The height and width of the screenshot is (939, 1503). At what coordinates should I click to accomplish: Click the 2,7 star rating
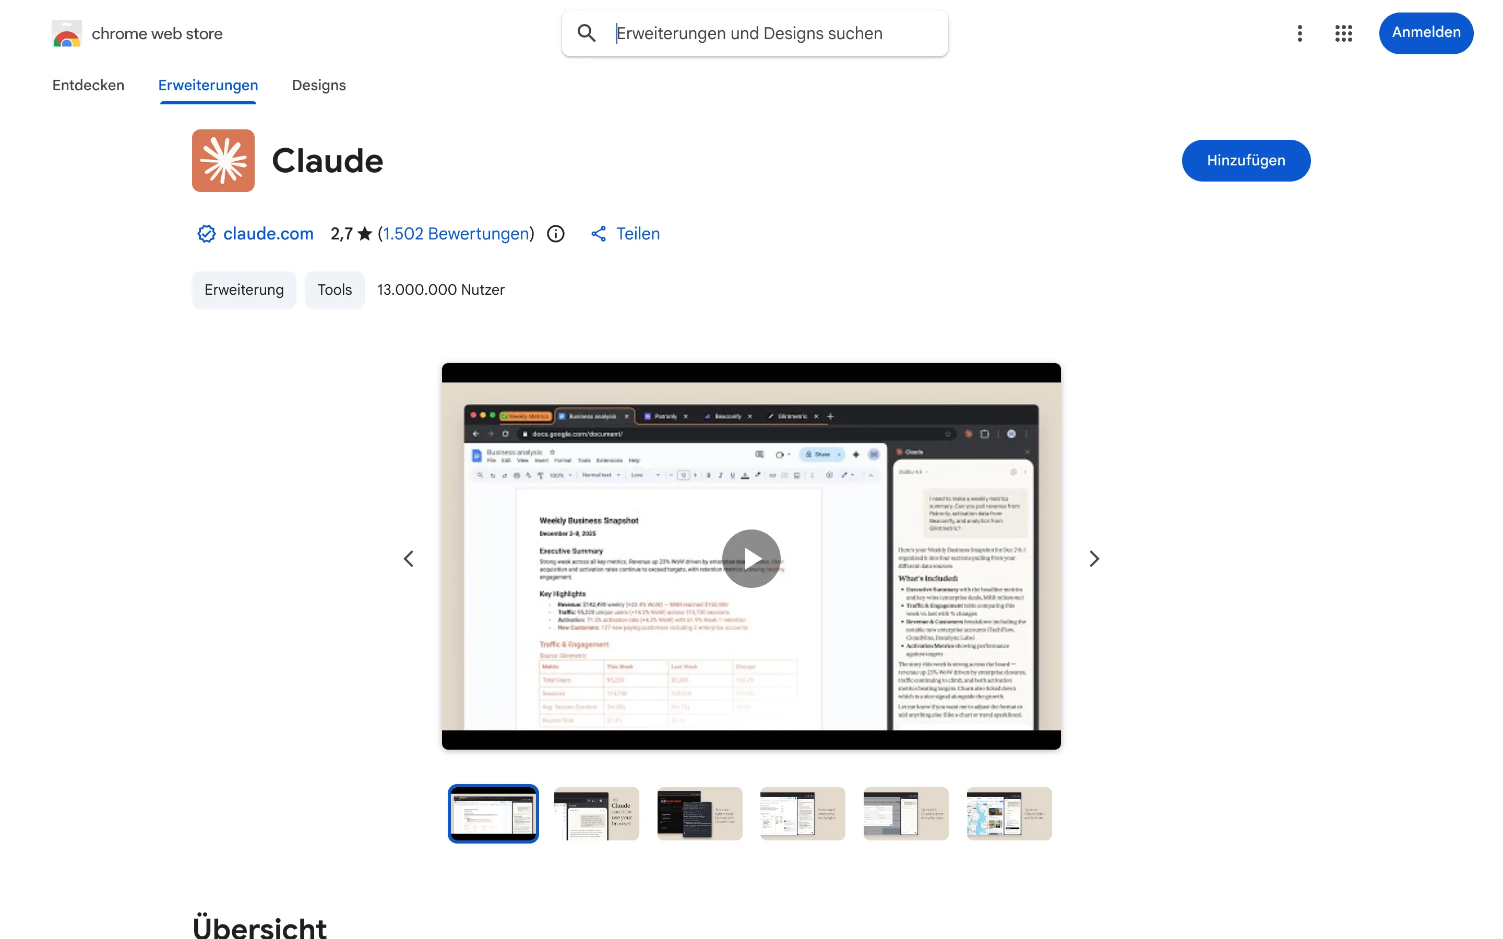[x=351, y=234]
